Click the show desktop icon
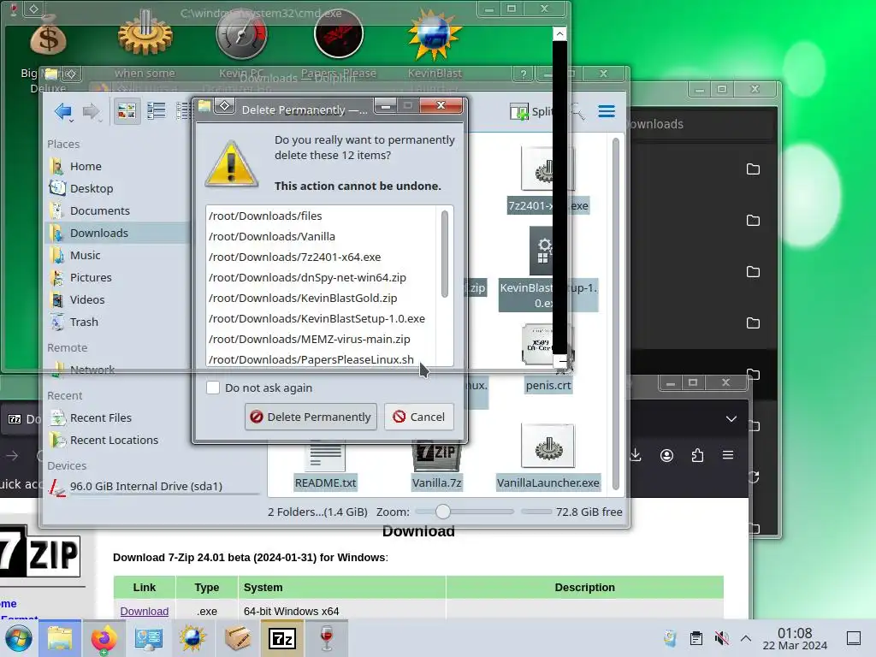The image size is (876, 657). click(x=854, y=638)
